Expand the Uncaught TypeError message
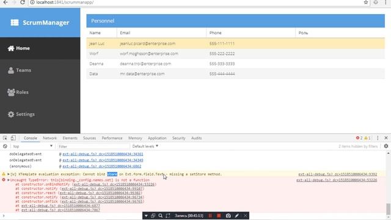Viewport: 391px width, 220px height. point(9,180)
